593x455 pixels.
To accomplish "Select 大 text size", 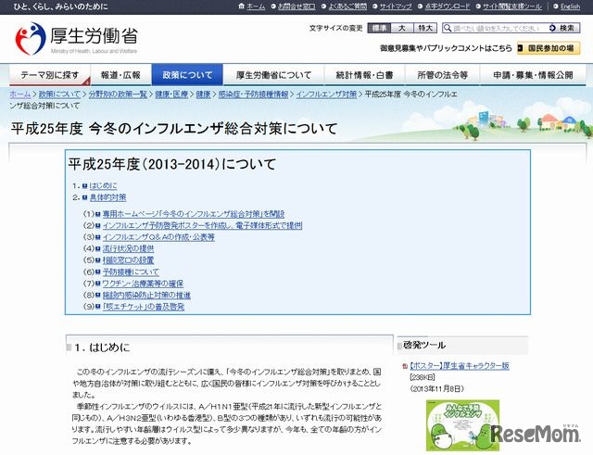I will click(x=402, y=28).
